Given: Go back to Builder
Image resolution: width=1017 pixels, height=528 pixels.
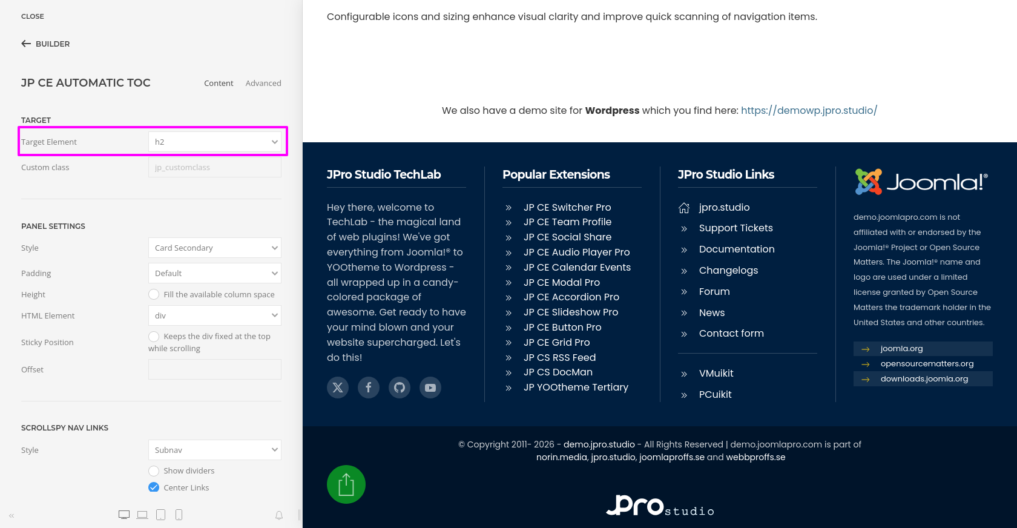Looking at the screenshot, I should click(x=45, y=44).
